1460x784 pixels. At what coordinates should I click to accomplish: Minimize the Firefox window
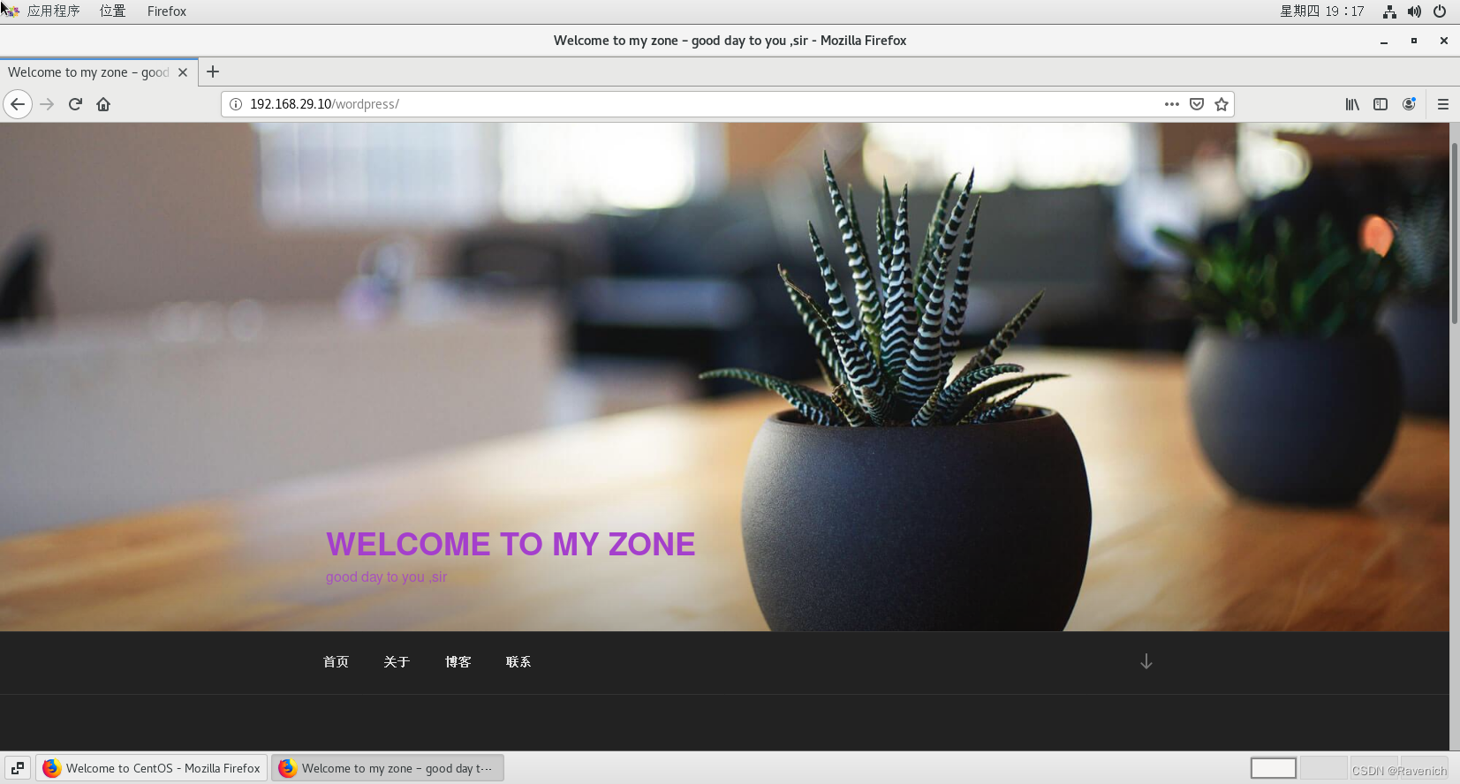[x=1384, y=41]
